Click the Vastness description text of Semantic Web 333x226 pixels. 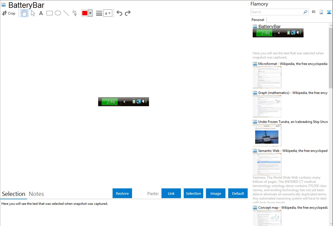coord(290,190)
